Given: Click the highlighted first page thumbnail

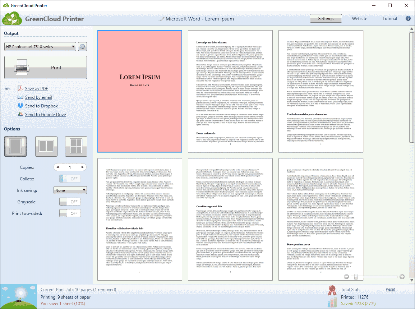Looking at the screenshot, I should 140,92.
